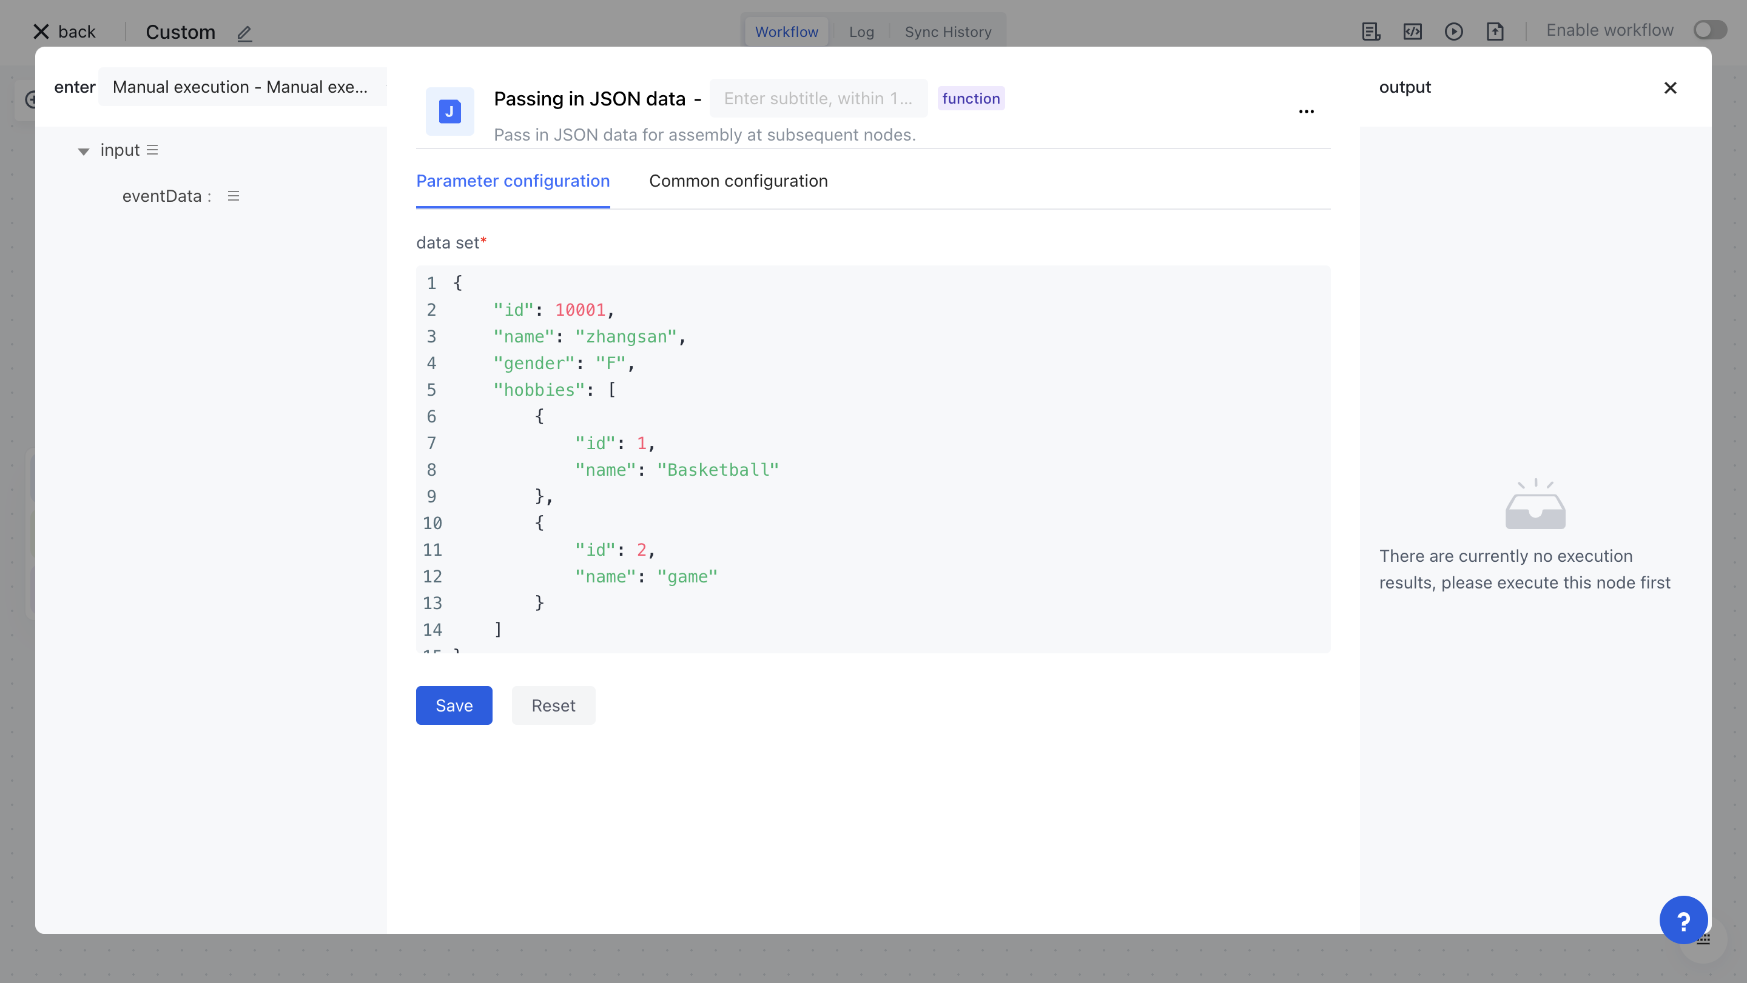Open Manual execution source dropdown
The height and width of the screenshot is (983, 1747).
point(242,87)
